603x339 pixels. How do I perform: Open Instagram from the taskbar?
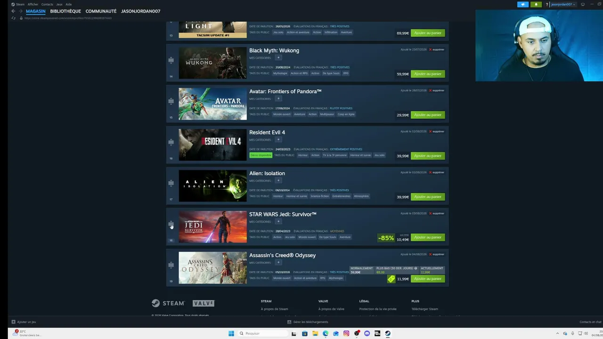pos(346,333)
